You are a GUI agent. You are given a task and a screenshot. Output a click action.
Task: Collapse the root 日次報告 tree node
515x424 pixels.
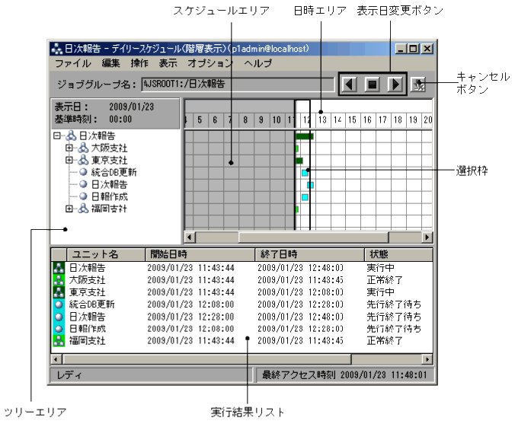coord(57,135)
